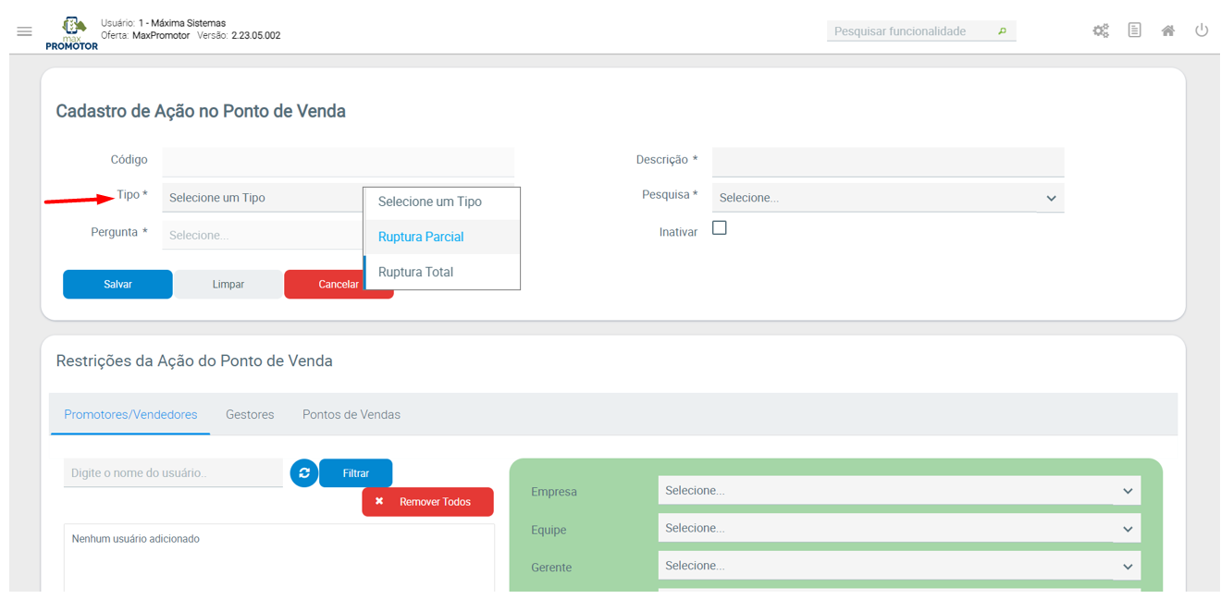Screen dimensions: 1221x599
Task: Expand the Pesquisa dropdown
Action: click(x=888, y=198)
